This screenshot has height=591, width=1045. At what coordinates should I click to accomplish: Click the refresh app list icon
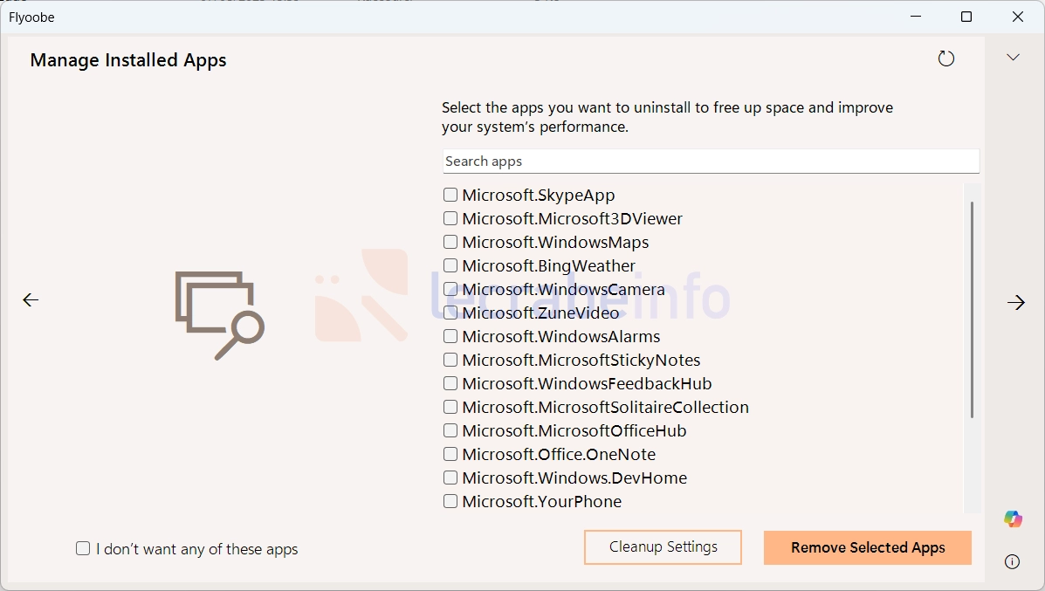point(945,58)
